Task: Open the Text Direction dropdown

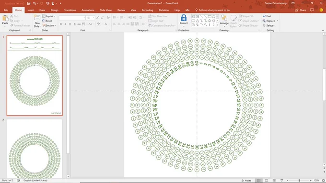Action: [158, 16]
